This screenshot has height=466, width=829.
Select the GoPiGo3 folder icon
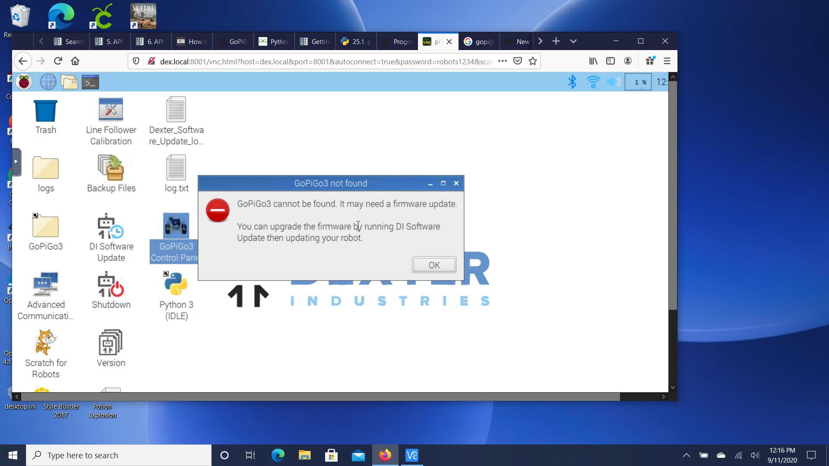[45, 233]
